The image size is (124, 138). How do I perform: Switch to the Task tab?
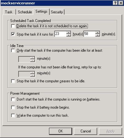point(9,12)
